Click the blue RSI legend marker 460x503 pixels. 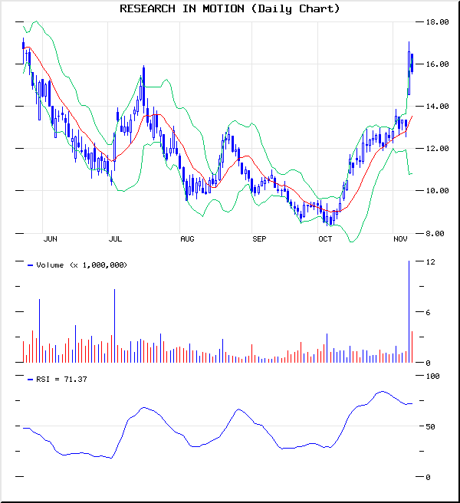(30, 379)
